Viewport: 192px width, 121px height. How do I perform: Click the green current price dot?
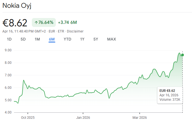tap(183, 55)
